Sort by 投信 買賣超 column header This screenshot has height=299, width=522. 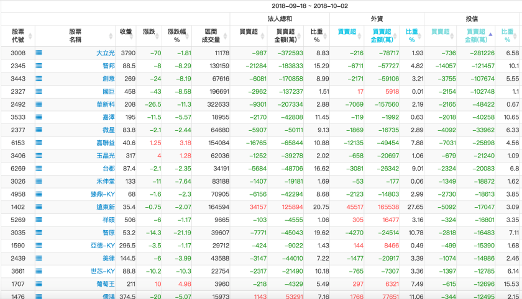click(x=441, y=36)
